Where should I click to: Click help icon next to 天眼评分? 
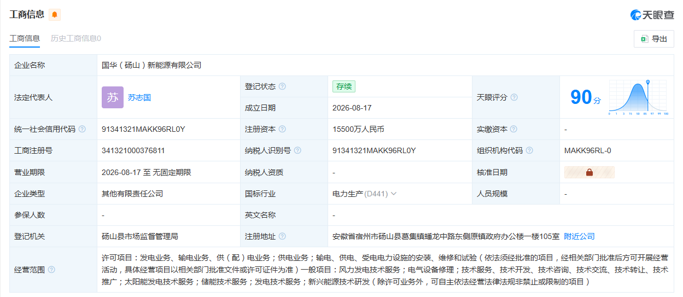coord(514,97)
